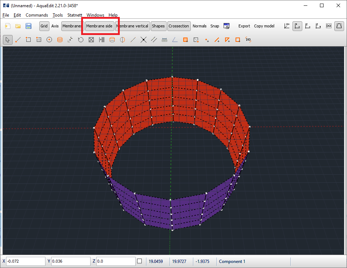
Task: Open the Edit menu
Action: click(x=17, y=15)
